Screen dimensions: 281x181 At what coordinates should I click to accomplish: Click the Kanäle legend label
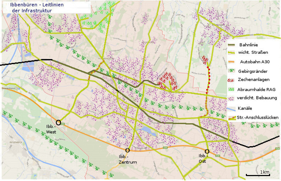245,108
